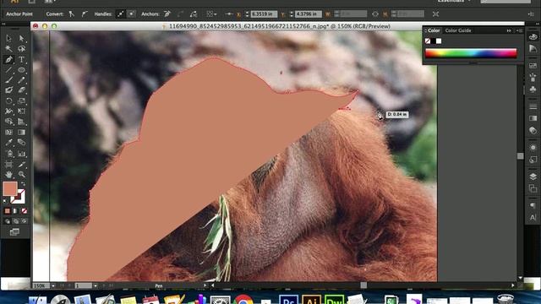Click the color spectrum bar
Image resolution: width=541 pixels, height=304 pixels.
(471, 53)
